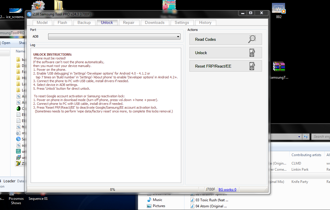Click the Unlock tab
This screenshot has width=330, height=210.
(x=107, y=22)
